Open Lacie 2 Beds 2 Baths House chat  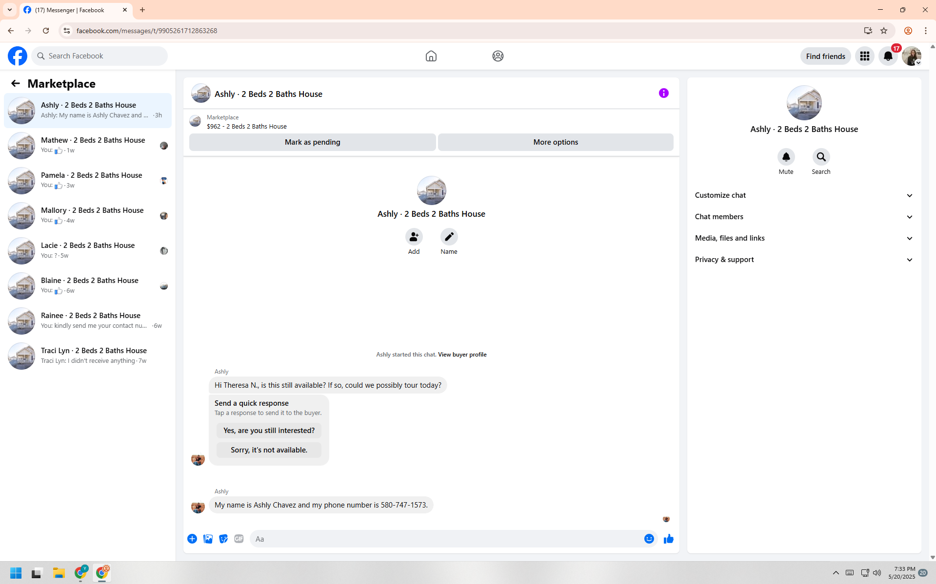click(x=88, y=250)
